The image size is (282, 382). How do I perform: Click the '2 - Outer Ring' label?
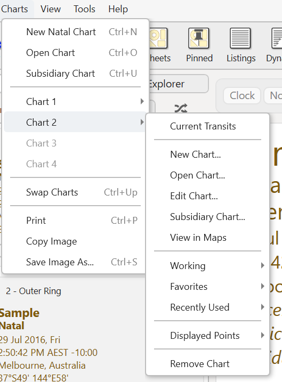[x=34, y=291]
